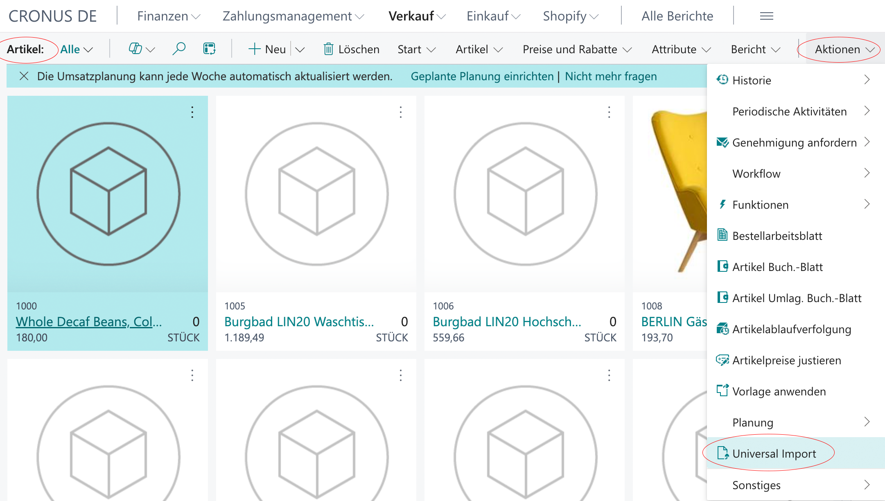This screenshot has width=885, height=501.
Task: Open the Neu split-button dropdown arrow
Action: coord(300,50)
